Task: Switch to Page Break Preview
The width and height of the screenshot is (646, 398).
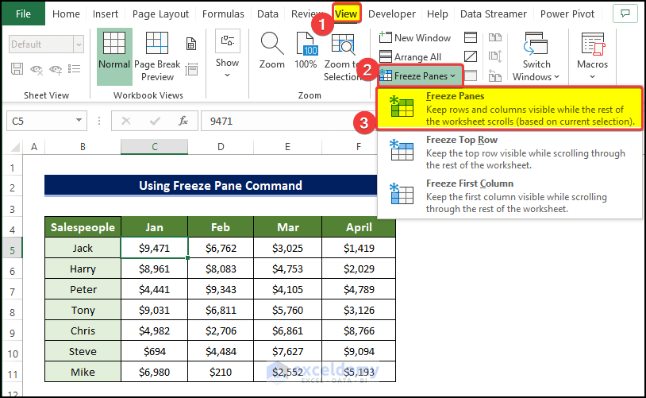Action: pyautogui.click(x=157, y=56)
